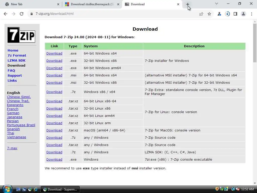Screen dimensions: 257x193
Task: Open the profile avatar icon
Action: pyautogui.click(x=243, y=14)
